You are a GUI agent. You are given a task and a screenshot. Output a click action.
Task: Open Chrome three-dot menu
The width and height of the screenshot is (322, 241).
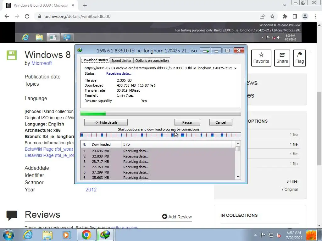pos(315,16)
